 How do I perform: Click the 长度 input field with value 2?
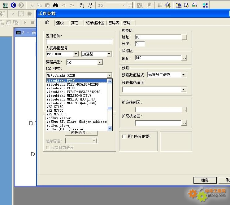pyautogui.click(x=140, y=44)
